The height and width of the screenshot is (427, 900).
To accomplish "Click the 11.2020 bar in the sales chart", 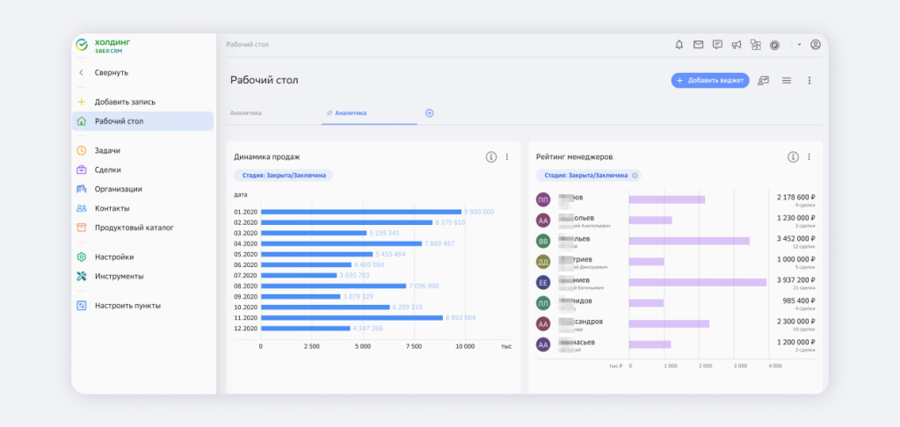I will click(x=352, y=318).
